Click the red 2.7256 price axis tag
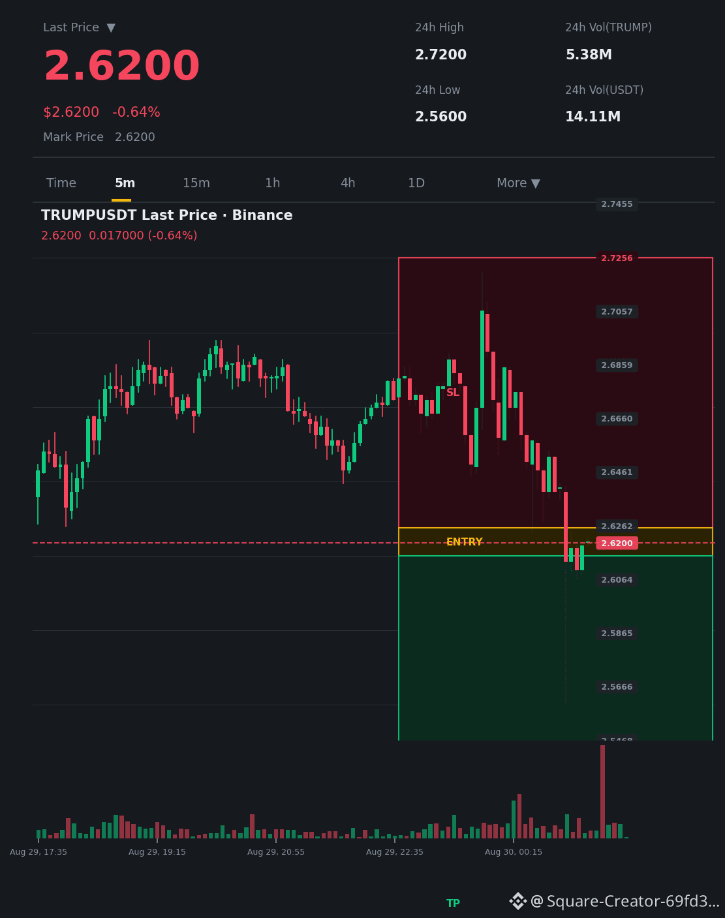This screenshot has height=918, width=725. tap(617, 258)
